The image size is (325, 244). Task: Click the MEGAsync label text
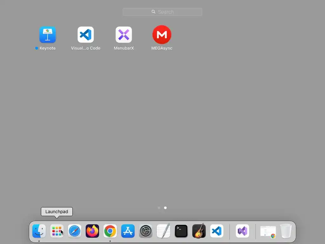point(162,48)
